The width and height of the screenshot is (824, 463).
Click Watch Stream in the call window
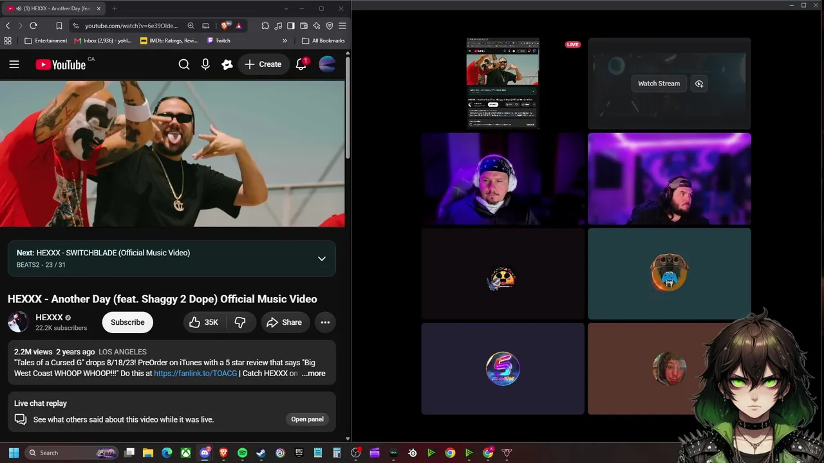pyautogui.click(x=659, y=84)
